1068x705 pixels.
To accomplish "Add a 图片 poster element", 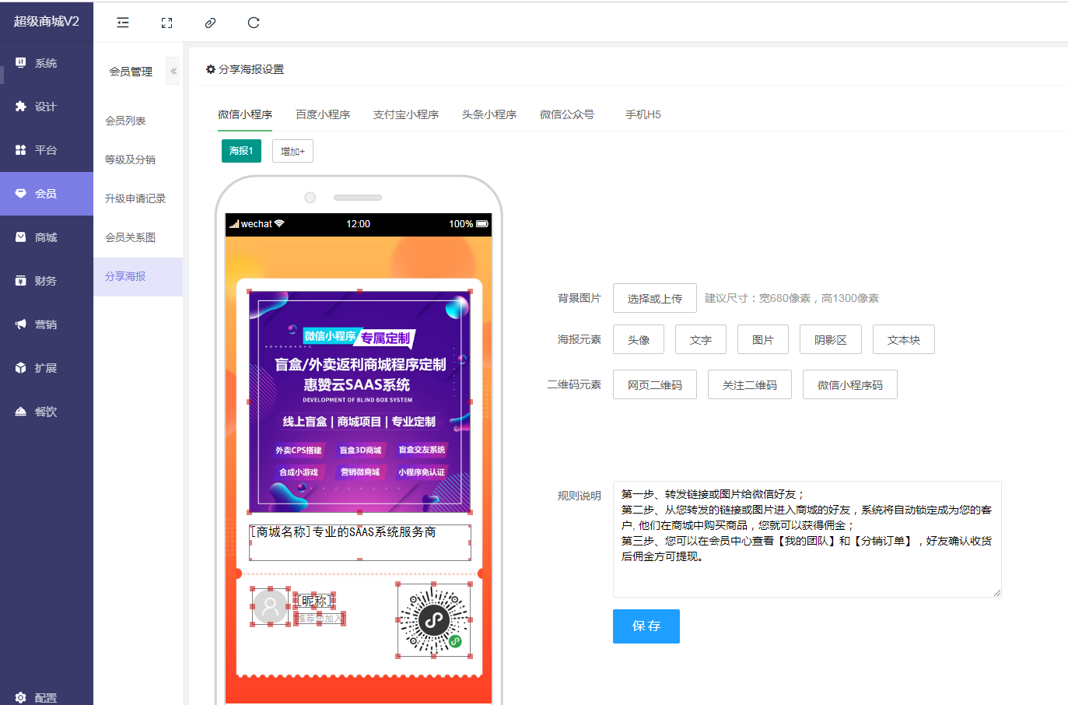I will tap(763, 339).
